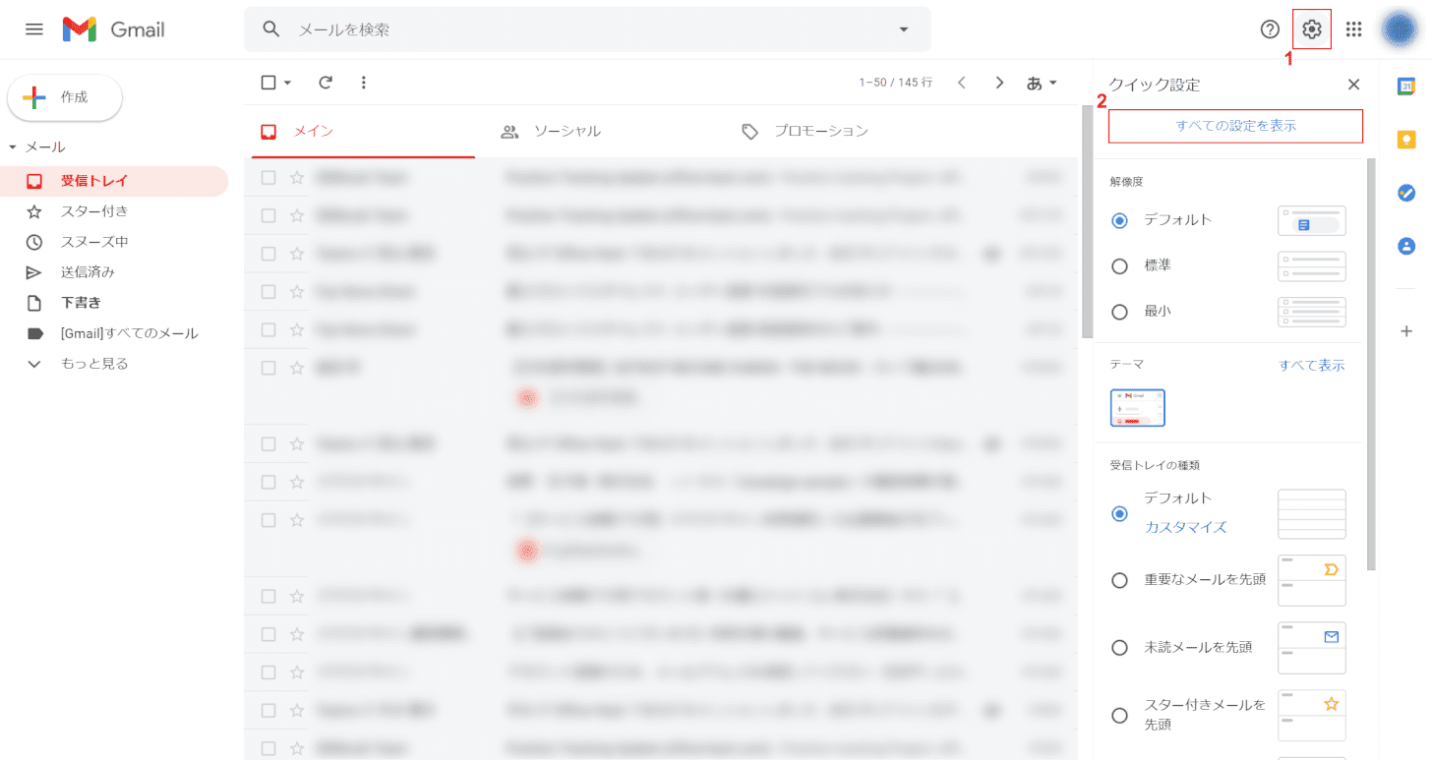This screenshot has width=1432, height=760.
Task: Click テーマ すべて表示 link
Action: pos(1311,366)
